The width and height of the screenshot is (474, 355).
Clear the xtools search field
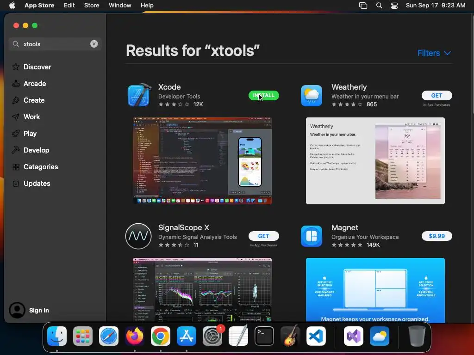click(x=94, y=44)
